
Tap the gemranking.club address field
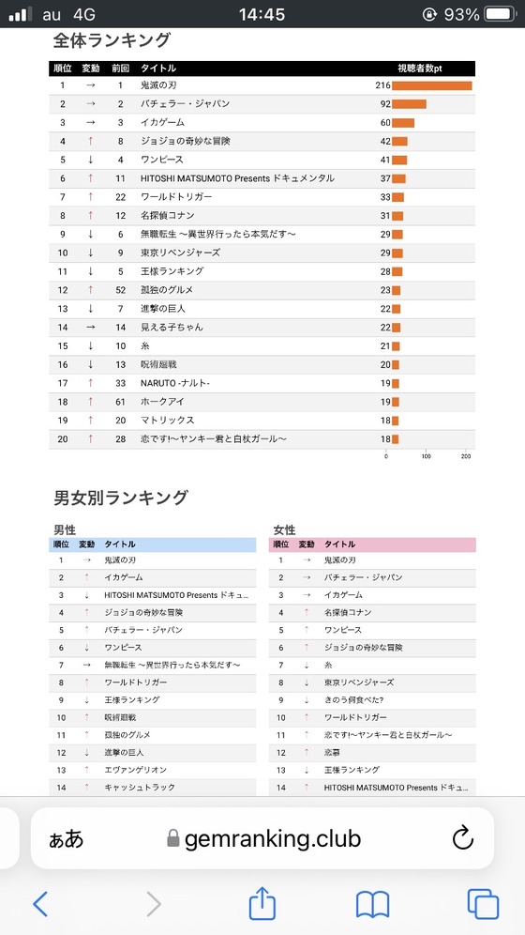click(x=262, y=838)
